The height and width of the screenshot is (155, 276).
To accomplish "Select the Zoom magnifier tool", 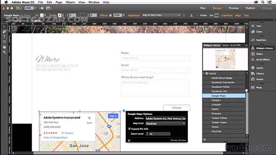I will [x=4, y=52].
